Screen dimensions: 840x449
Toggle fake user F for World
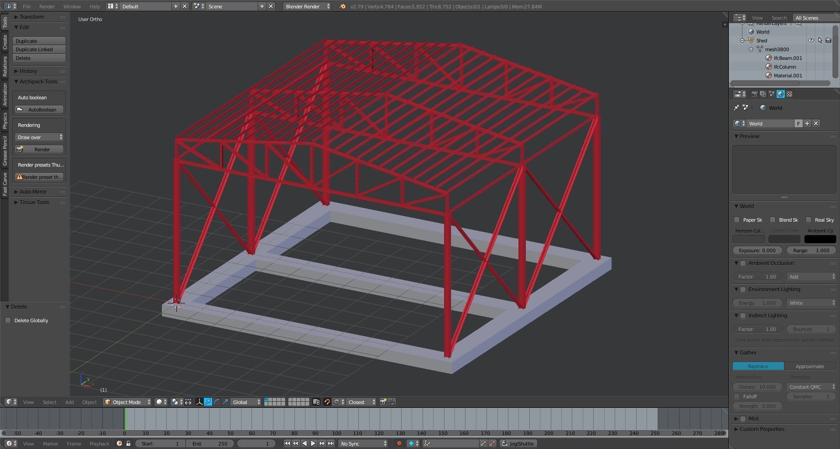[798, 123]
